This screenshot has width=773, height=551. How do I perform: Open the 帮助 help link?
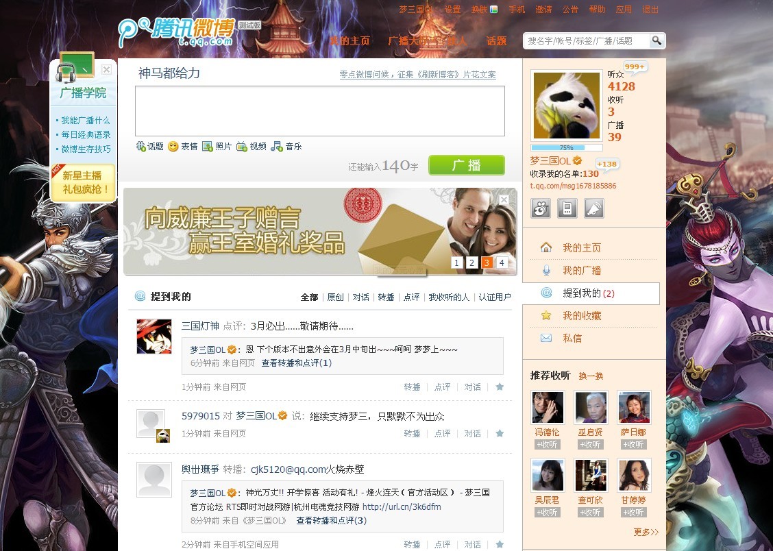coord(597,10)
